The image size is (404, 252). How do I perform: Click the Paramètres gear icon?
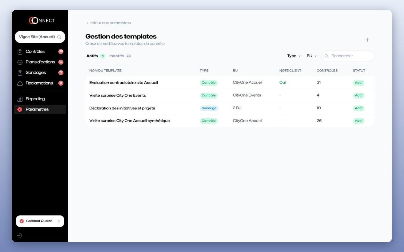[20, 109]
